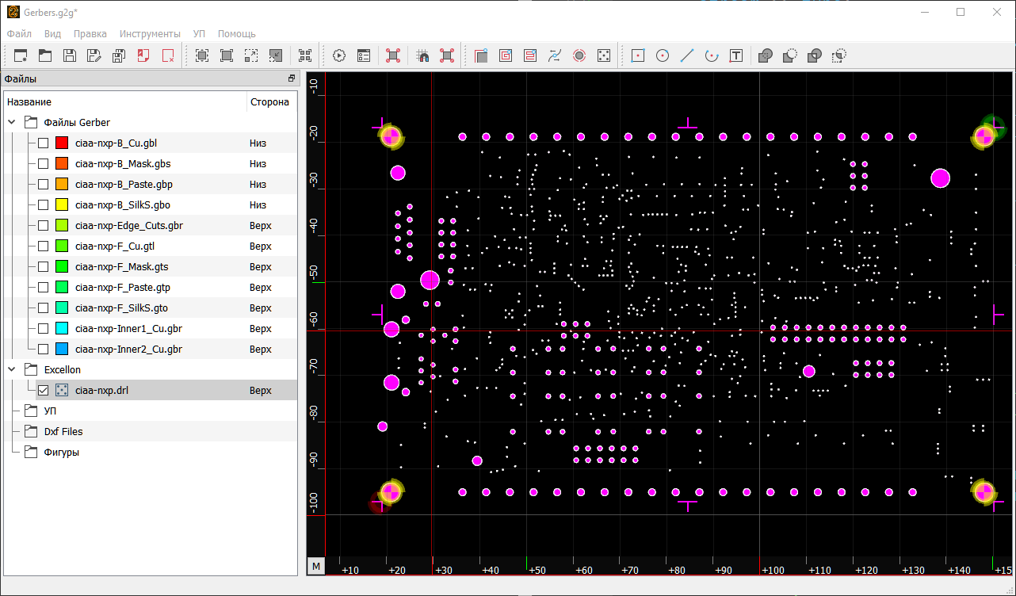1016x596 pixels.
Task: Select the Circle drawing tool
Action: (663, 55)
